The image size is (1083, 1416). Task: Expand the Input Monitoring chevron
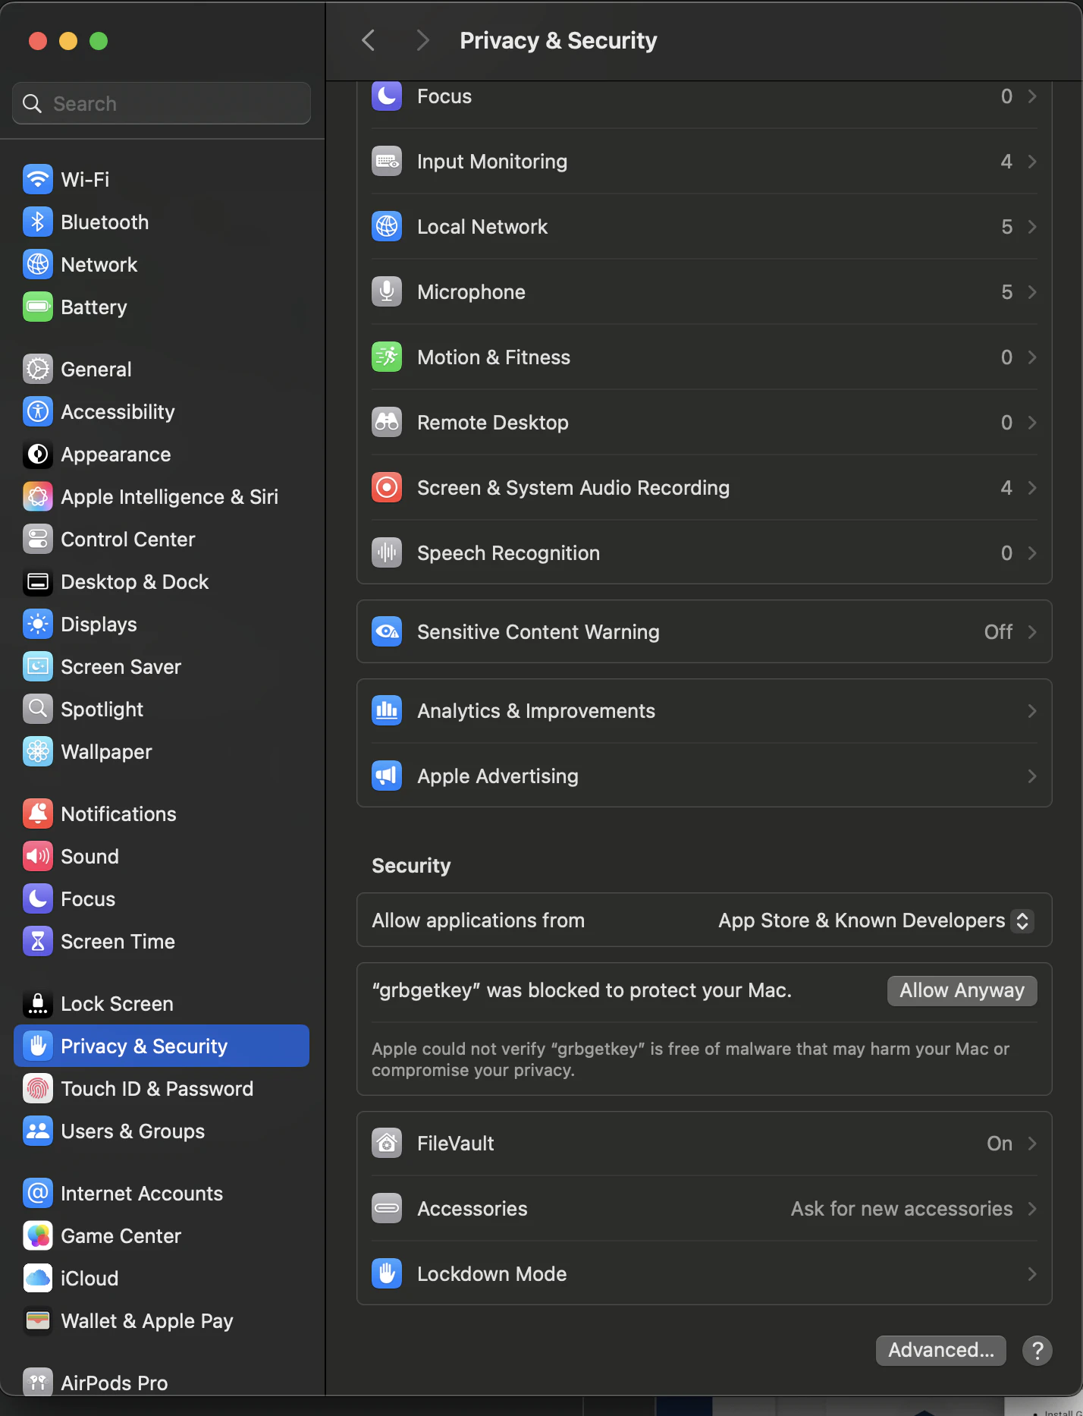1032,162
